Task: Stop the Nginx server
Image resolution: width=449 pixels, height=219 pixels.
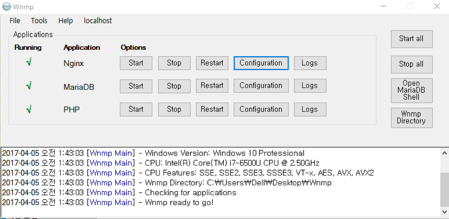Action: (174, 63)
